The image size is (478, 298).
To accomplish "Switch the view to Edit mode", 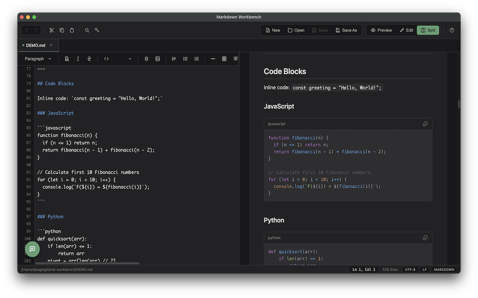I will [406, 30].
